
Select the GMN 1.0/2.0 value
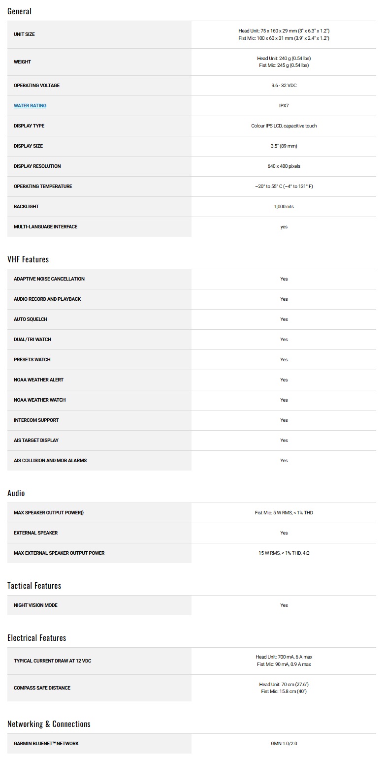click(x=284, y=744)
